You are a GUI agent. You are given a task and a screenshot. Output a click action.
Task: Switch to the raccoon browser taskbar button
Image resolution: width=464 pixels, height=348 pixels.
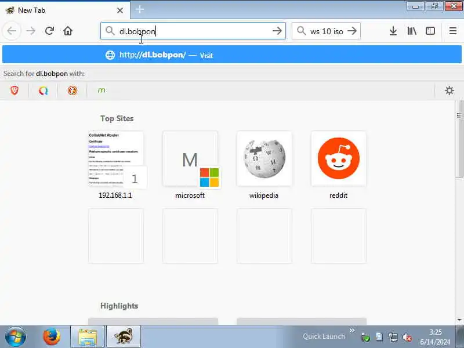(124, 336)
